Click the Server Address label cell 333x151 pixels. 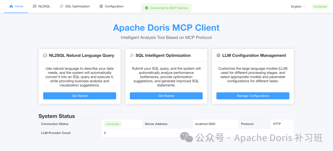click(167, 124)
